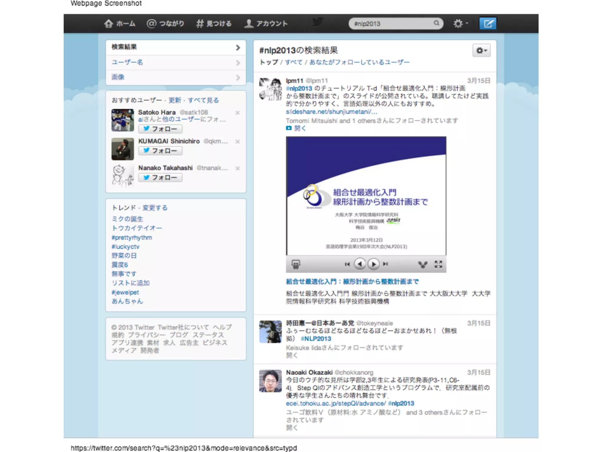Skip to last slide in player
Viewport: 603px width, 452px height.
[386, 264]
